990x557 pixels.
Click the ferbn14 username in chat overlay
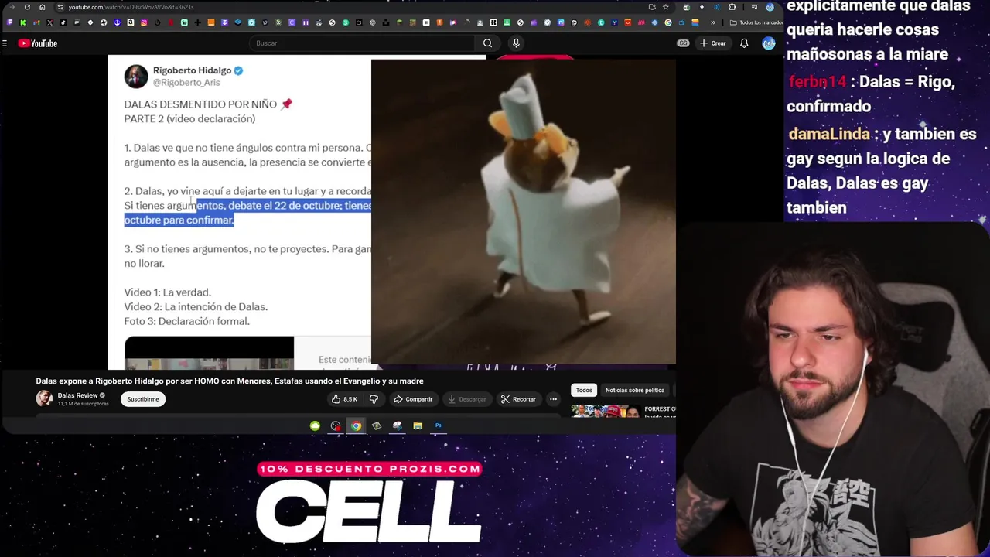pyautogui.click(x=818, y=81)
